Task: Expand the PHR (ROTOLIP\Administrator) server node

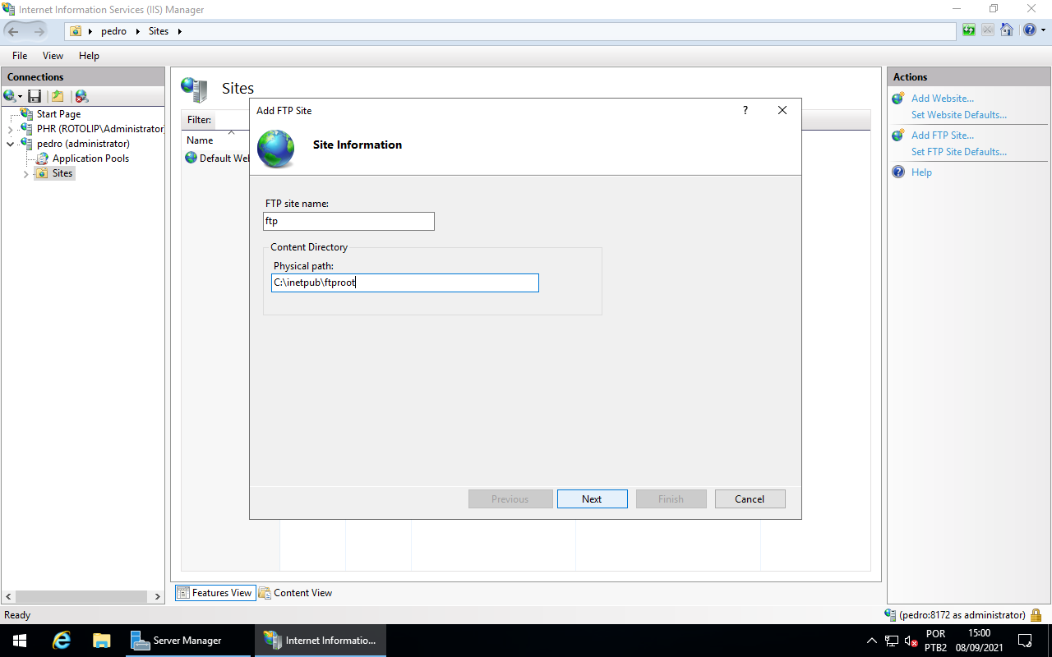Action: point(10,129)
